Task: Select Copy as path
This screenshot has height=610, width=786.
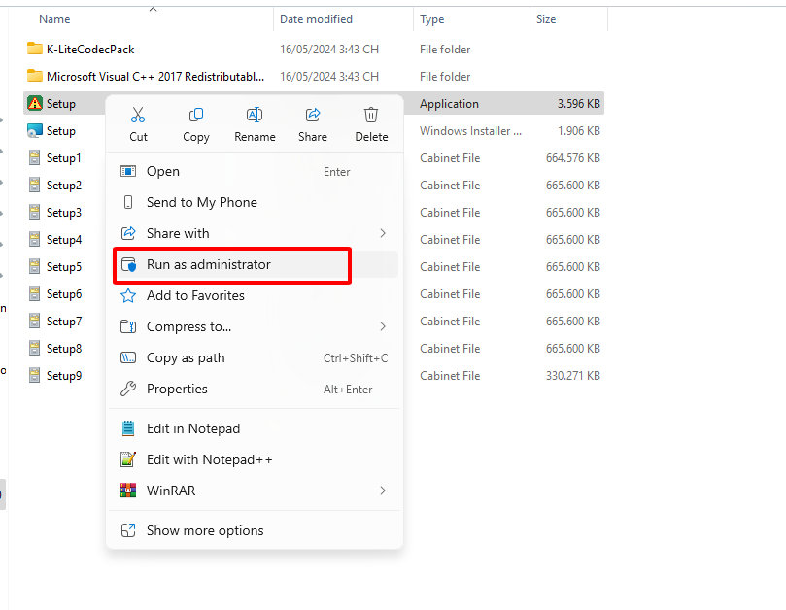Action: point(254,357)
